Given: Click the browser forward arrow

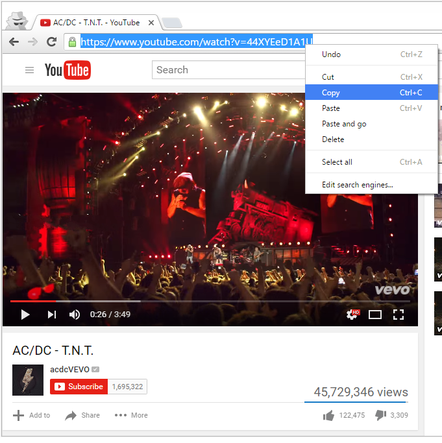Looking at the screenshot, I should [x=33, y=42].
